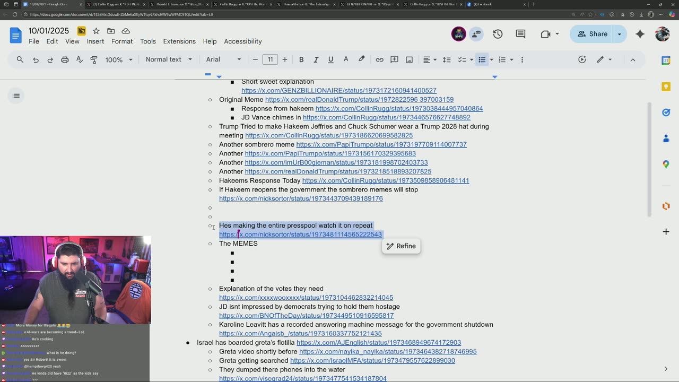Open the AJEnglish flotilla status link
Viewport: 679px width, 382px height.
(x=379, y=343)
